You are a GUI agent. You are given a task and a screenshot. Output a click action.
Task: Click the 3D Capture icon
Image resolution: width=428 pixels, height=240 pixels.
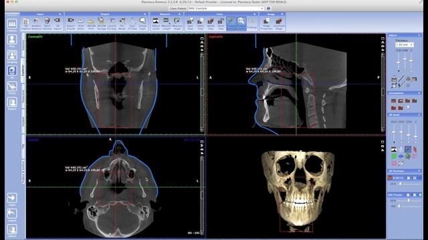[25, 23]
